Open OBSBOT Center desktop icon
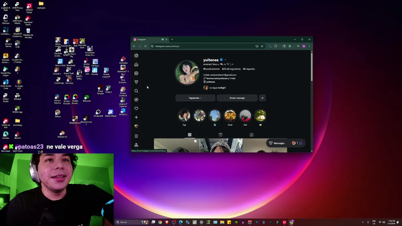Image resolution: width=402 pixels, height=226 pixels. 29,8
